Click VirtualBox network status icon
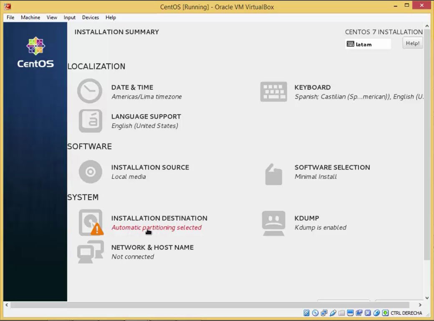The height and width of the screenshot is (321, 434). [324, 313]
